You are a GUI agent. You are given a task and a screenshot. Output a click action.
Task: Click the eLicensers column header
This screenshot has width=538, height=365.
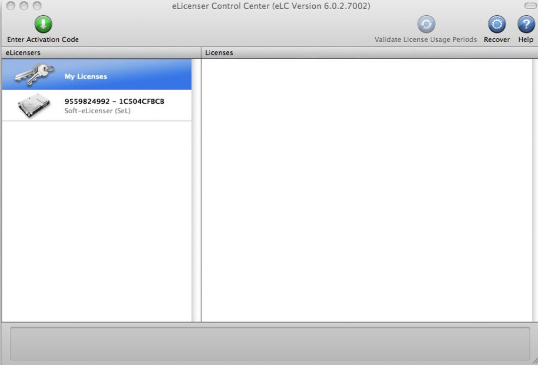point(101,53)
